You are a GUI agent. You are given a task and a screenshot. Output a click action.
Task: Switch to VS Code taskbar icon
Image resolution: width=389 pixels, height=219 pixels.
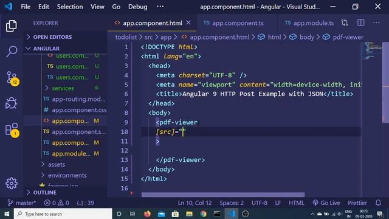coord(232,214)
